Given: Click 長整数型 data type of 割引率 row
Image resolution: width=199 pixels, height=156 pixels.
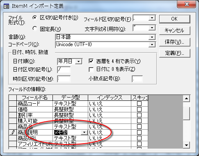Looking at the screenshot, I should click(70, 115).
